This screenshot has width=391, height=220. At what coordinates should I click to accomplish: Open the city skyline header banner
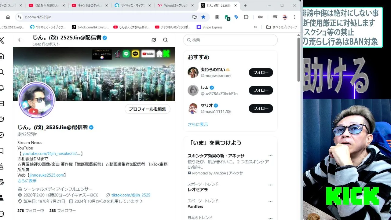[94, 74]
